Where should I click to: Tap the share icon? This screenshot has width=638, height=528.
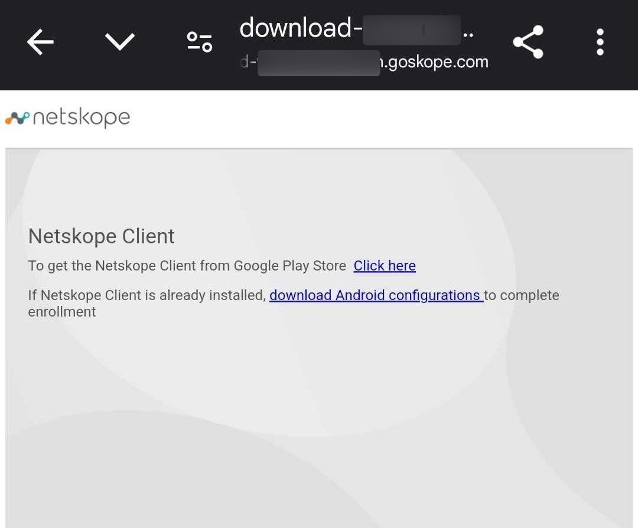click(528, 42)
